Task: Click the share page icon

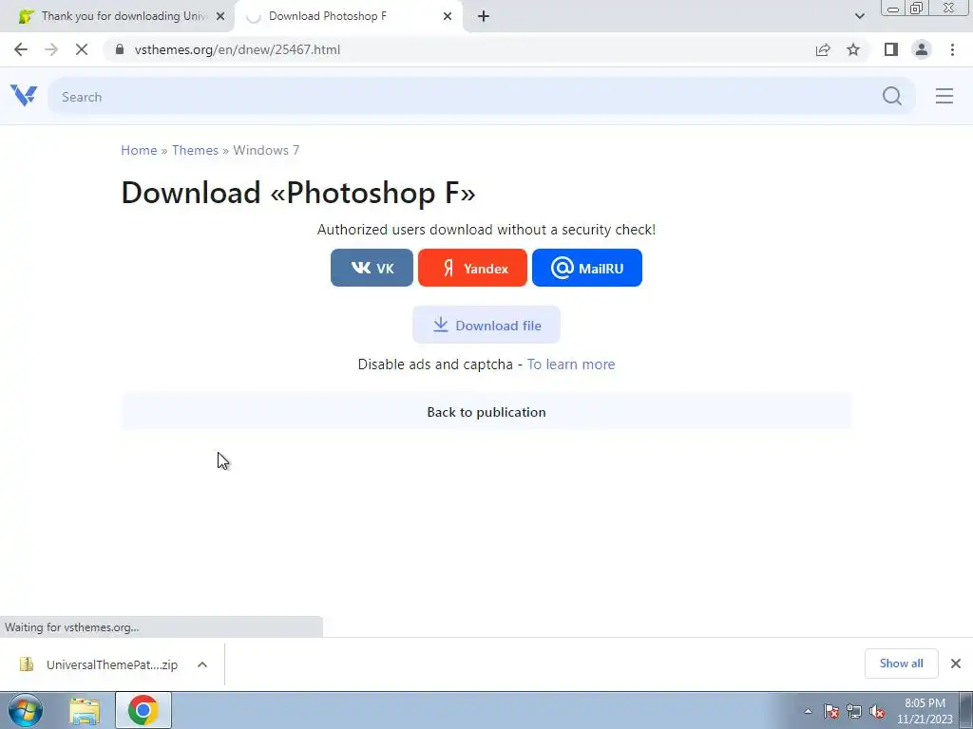Action: coord(823,49)
